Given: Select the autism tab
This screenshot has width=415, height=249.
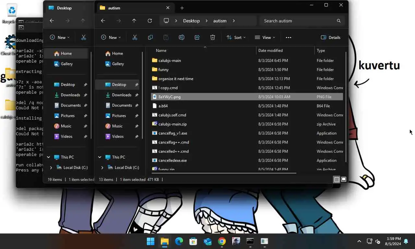Looking at the screenshot, I should [135, 8].
